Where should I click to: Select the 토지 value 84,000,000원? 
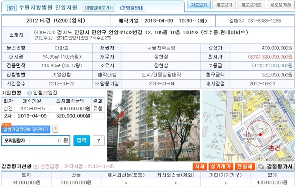pos(26,182)
